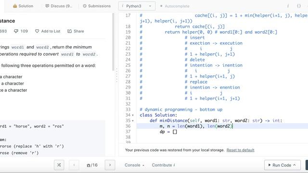Click the '# insert' comment on line 20

pos(194,37)
